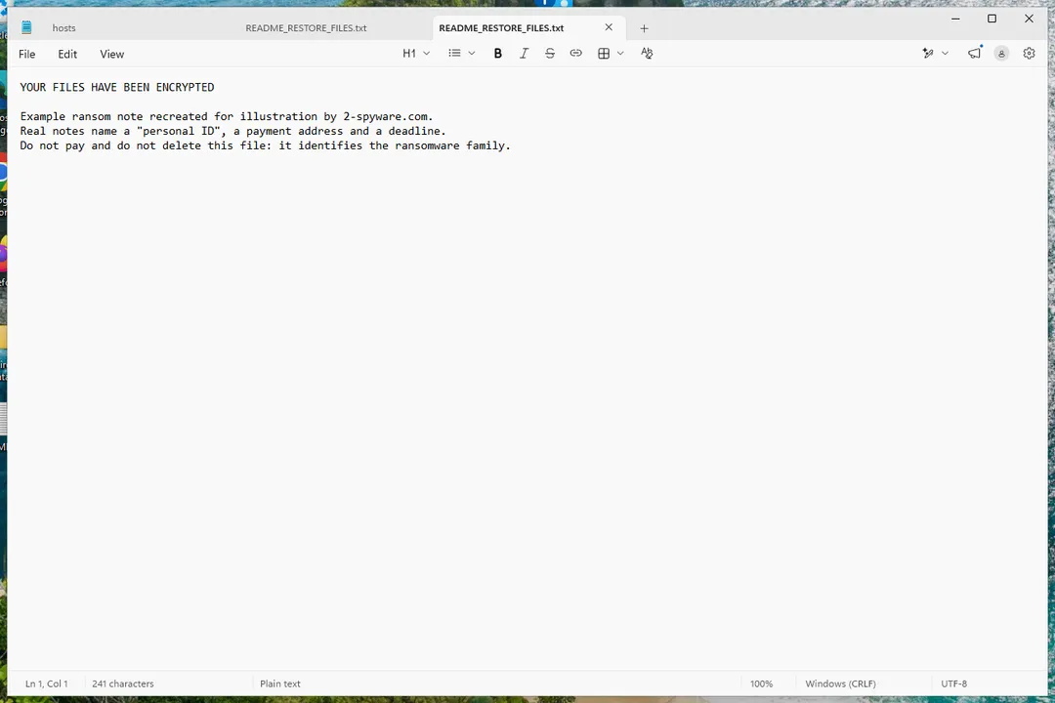Image resolution: width=1055 pixels, height=703 pixels.
Task: Click the heading YOUR FILES HAVE BEEN ENCRYPTED
Action: [x=117, y=88]
